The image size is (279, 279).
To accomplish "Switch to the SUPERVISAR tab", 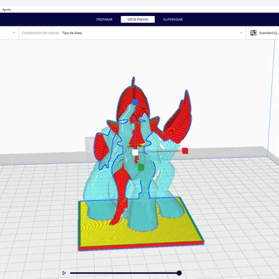I will pyautogui.click(x=173, y=20).
